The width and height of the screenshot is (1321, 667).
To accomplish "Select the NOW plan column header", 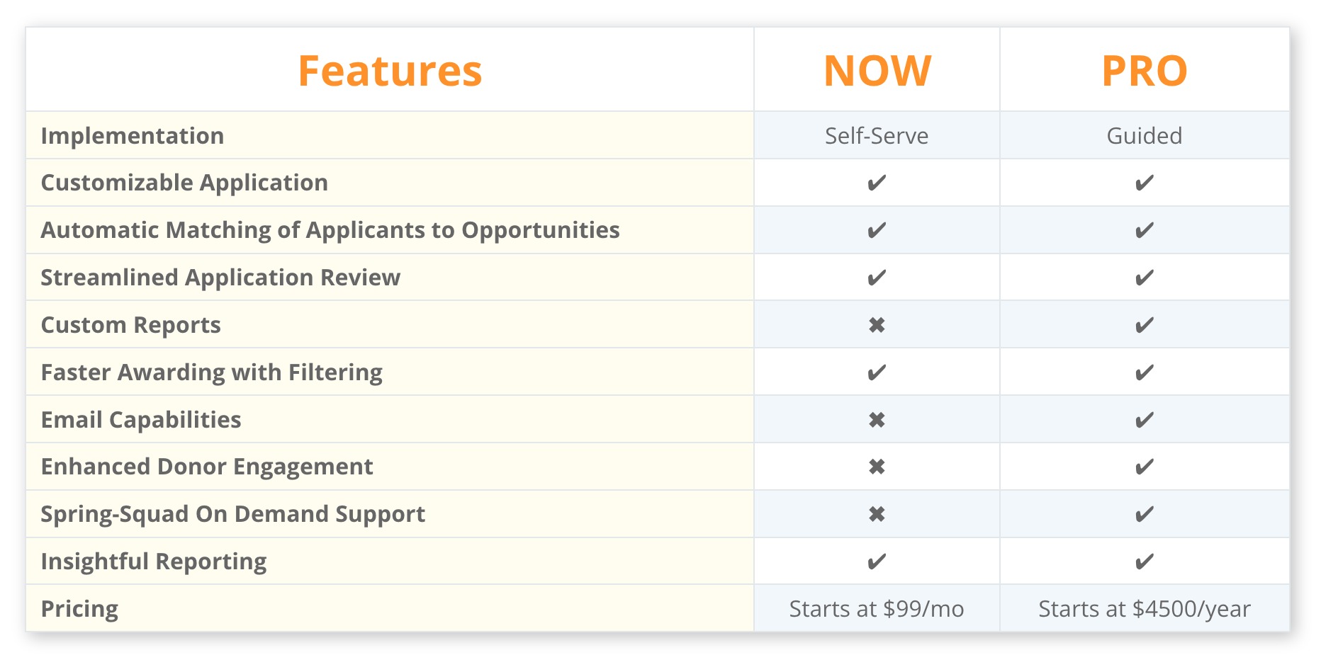I will point(877,71).
